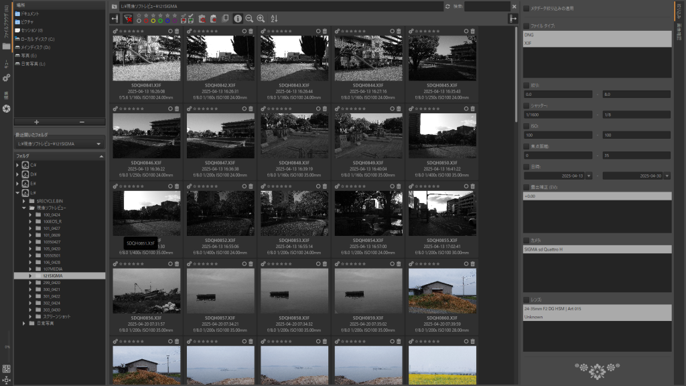Open the end date 2025-04-30 calendar dropdown
Viewport: 686px width, 386px height.
coord(667,176)
